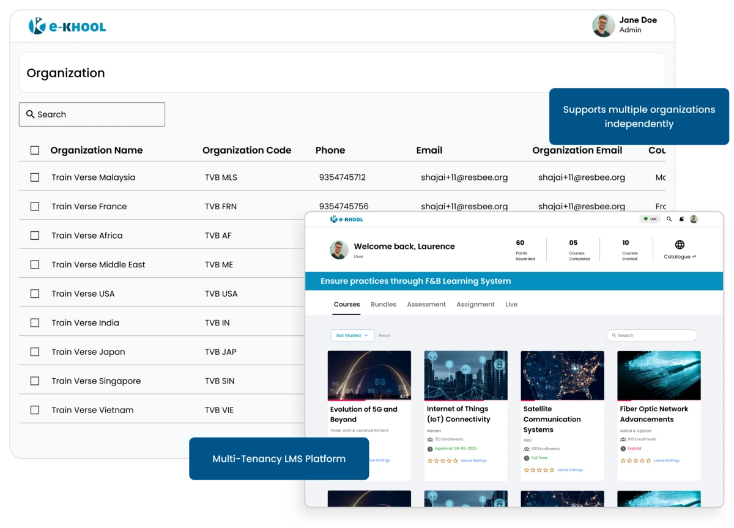The height and width of the screenshot is (528, 734).
Task: Select all organizations with the header checkbox
Action: click(x=35, y=151)
